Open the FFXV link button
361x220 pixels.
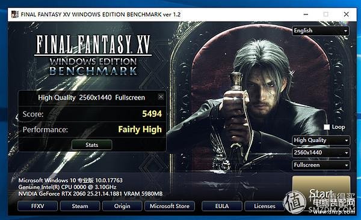[x=37, y=206]
